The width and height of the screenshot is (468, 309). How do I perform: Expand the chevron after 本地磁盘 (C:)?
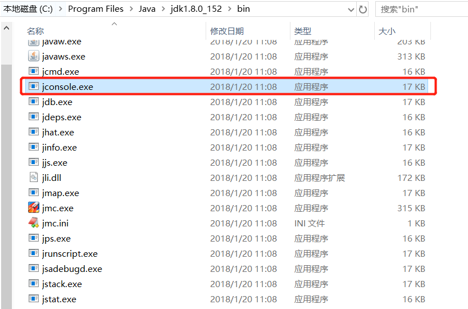tap(61, 9)
